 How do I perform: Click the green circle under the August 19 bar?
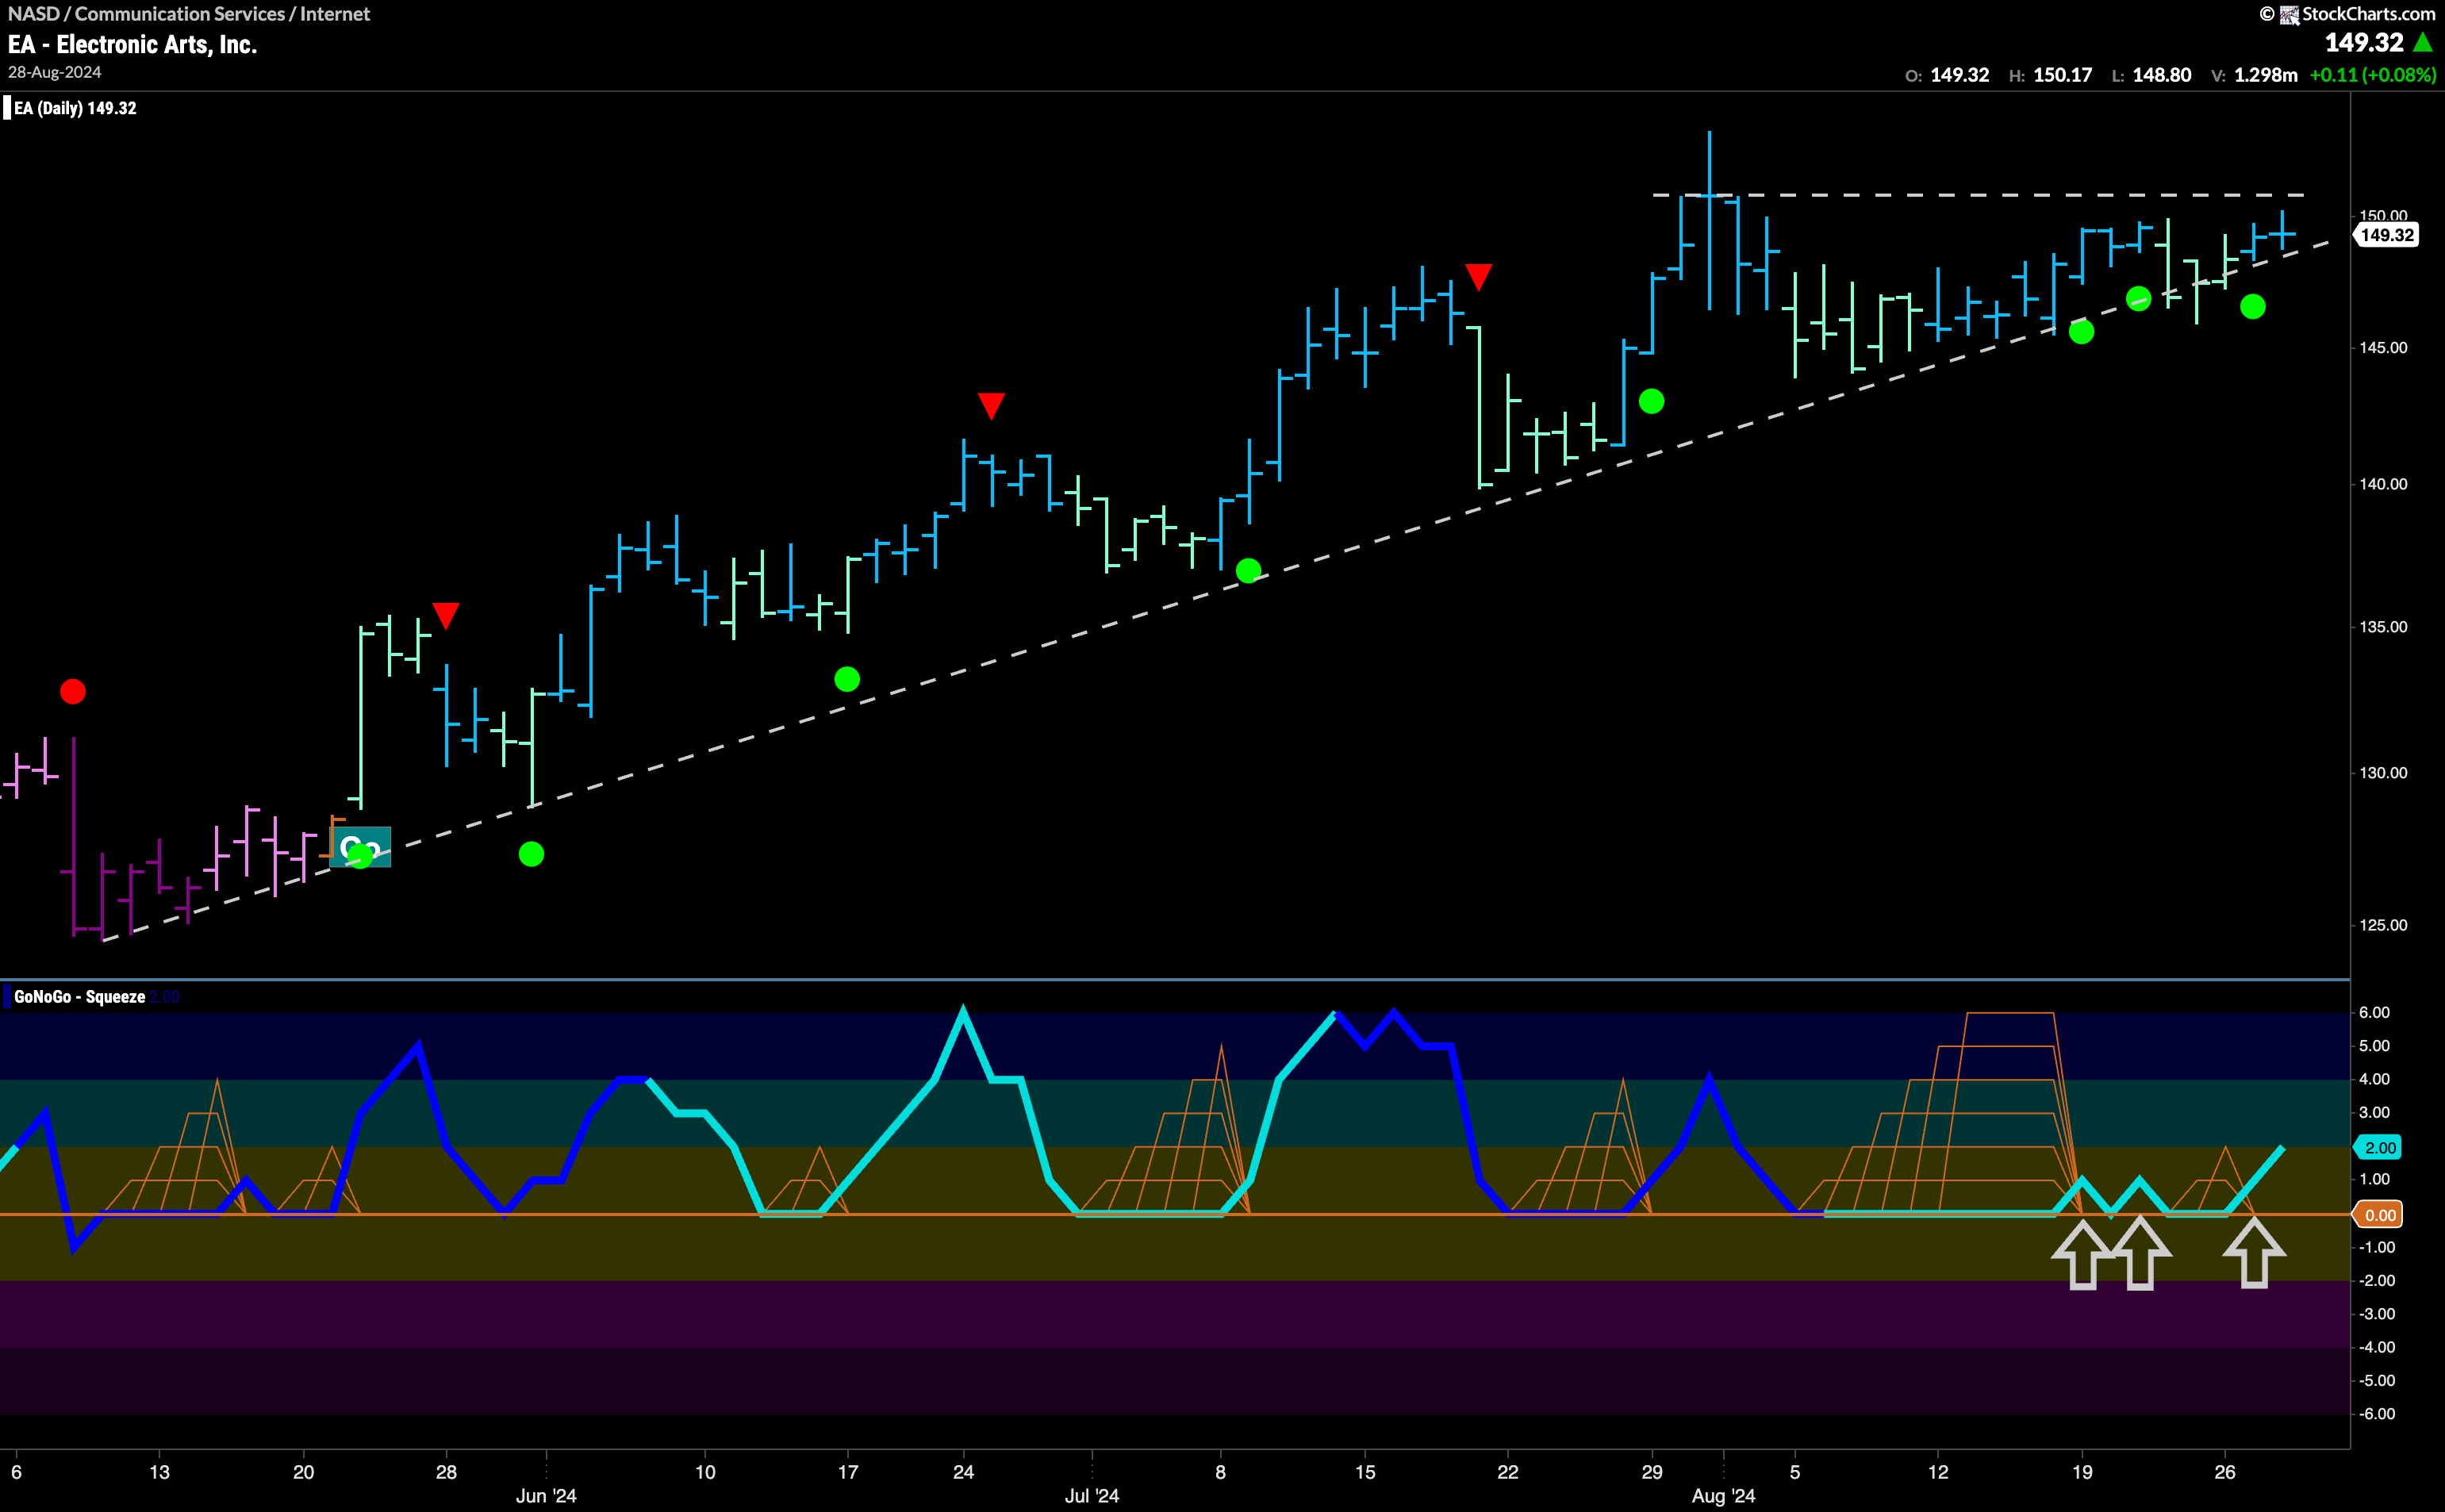(2081, 332)
